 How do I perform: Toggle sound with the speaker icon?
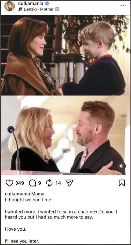click(121, 166)
